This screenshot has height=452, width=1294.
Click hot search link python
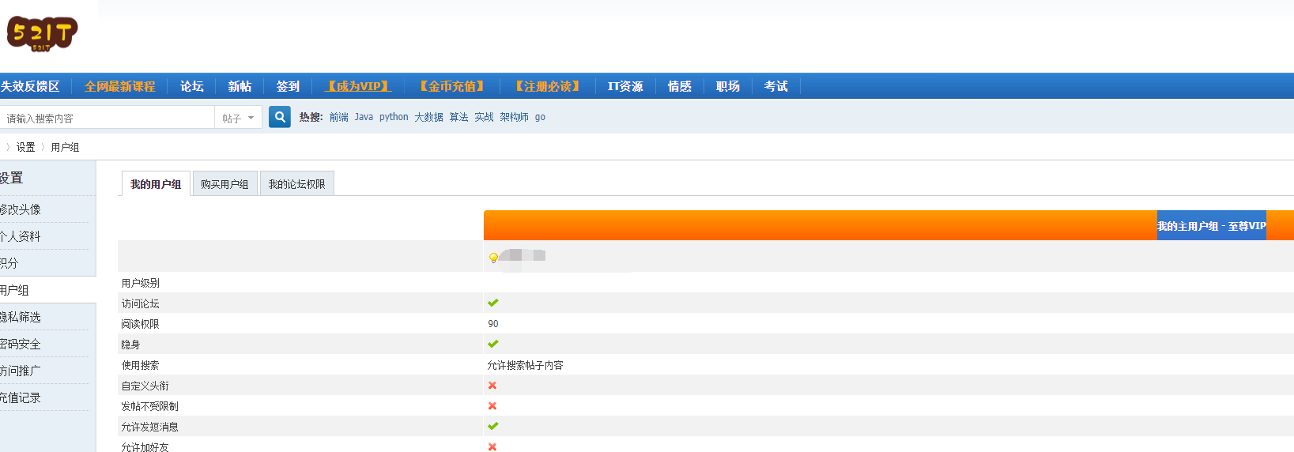point(394,117)
